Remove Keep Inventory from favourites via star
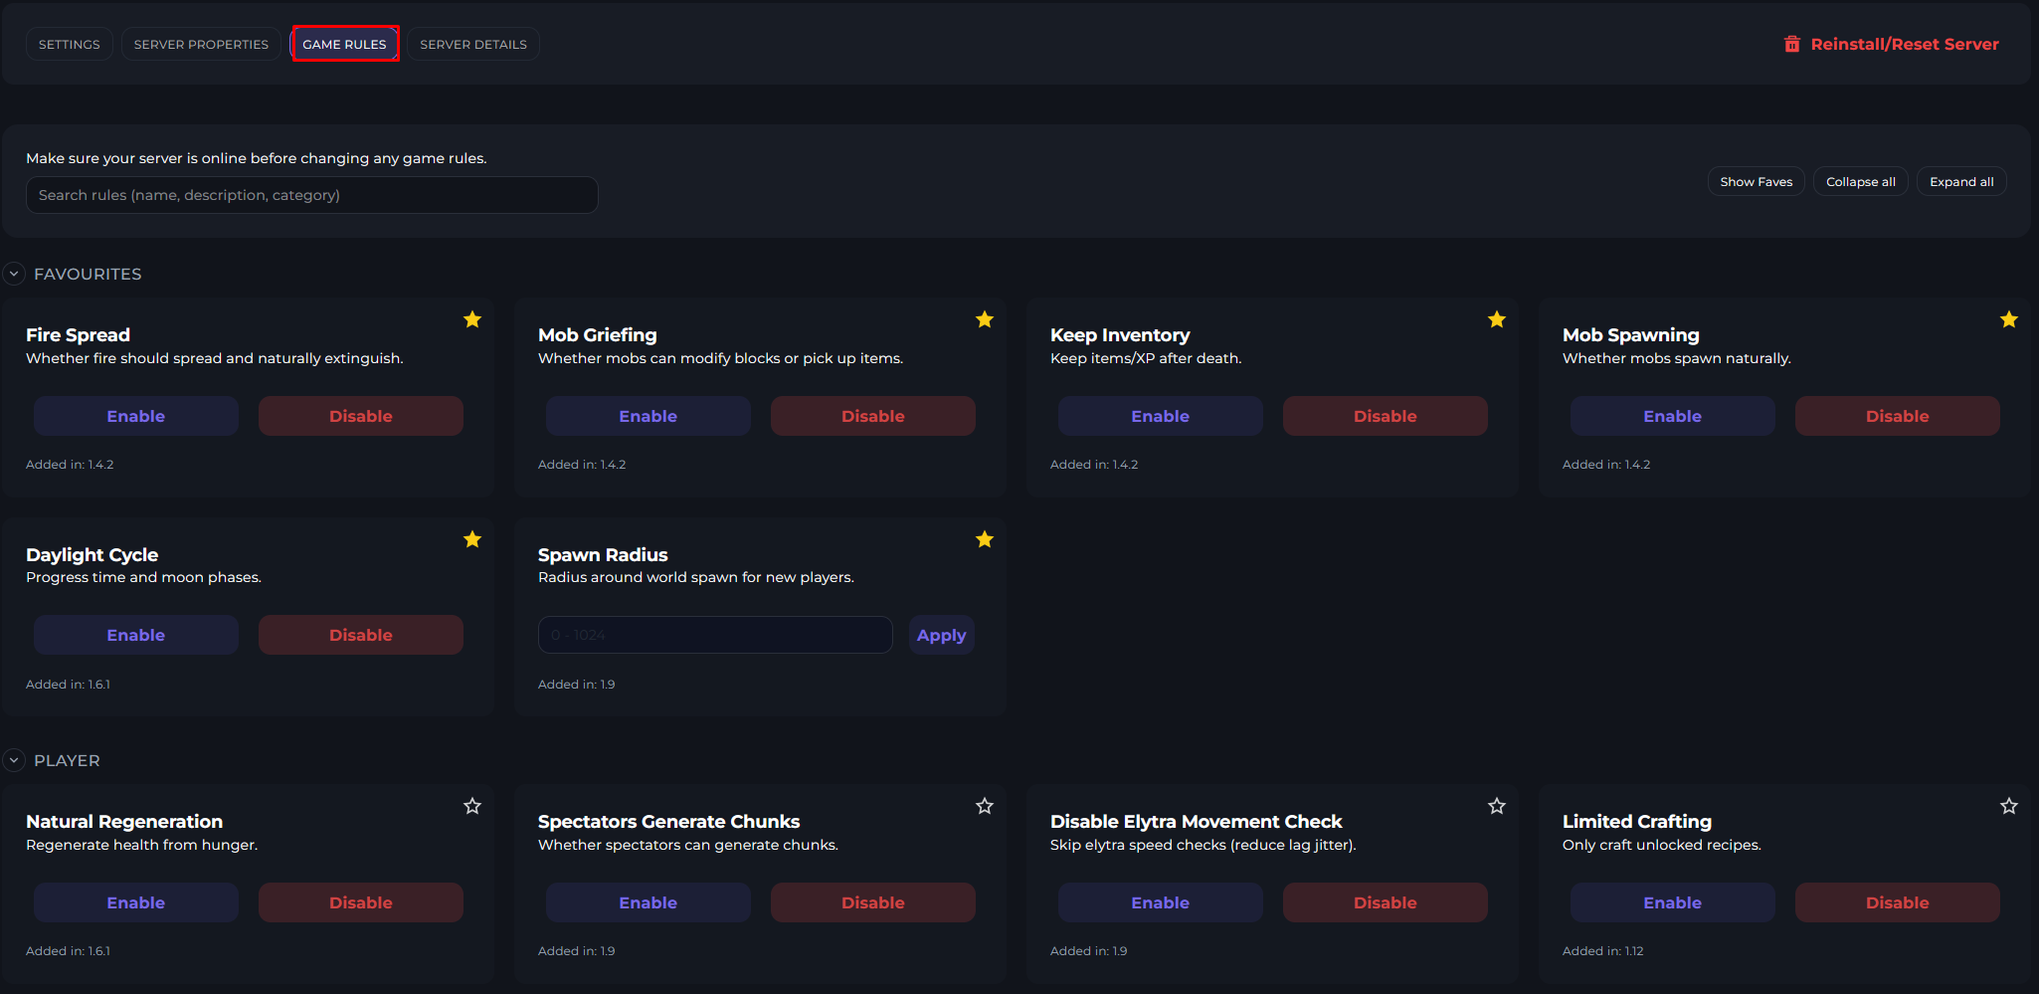 click(1497, 319)
